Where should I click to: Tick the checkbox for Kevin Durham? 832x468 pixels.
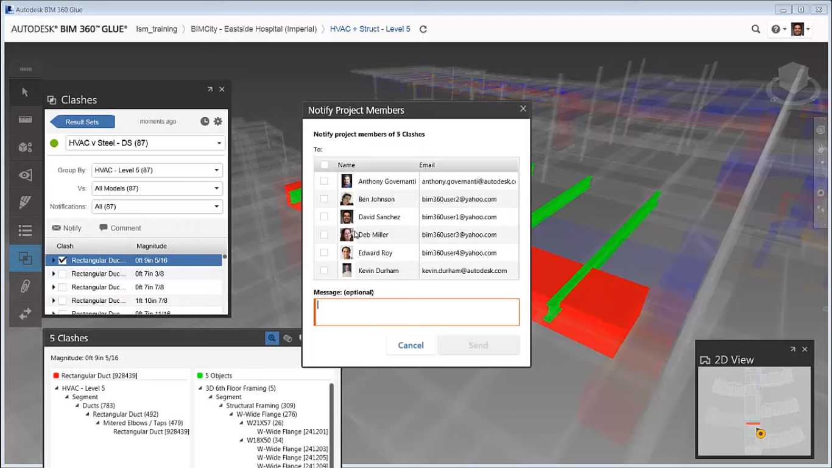[324, 270]
